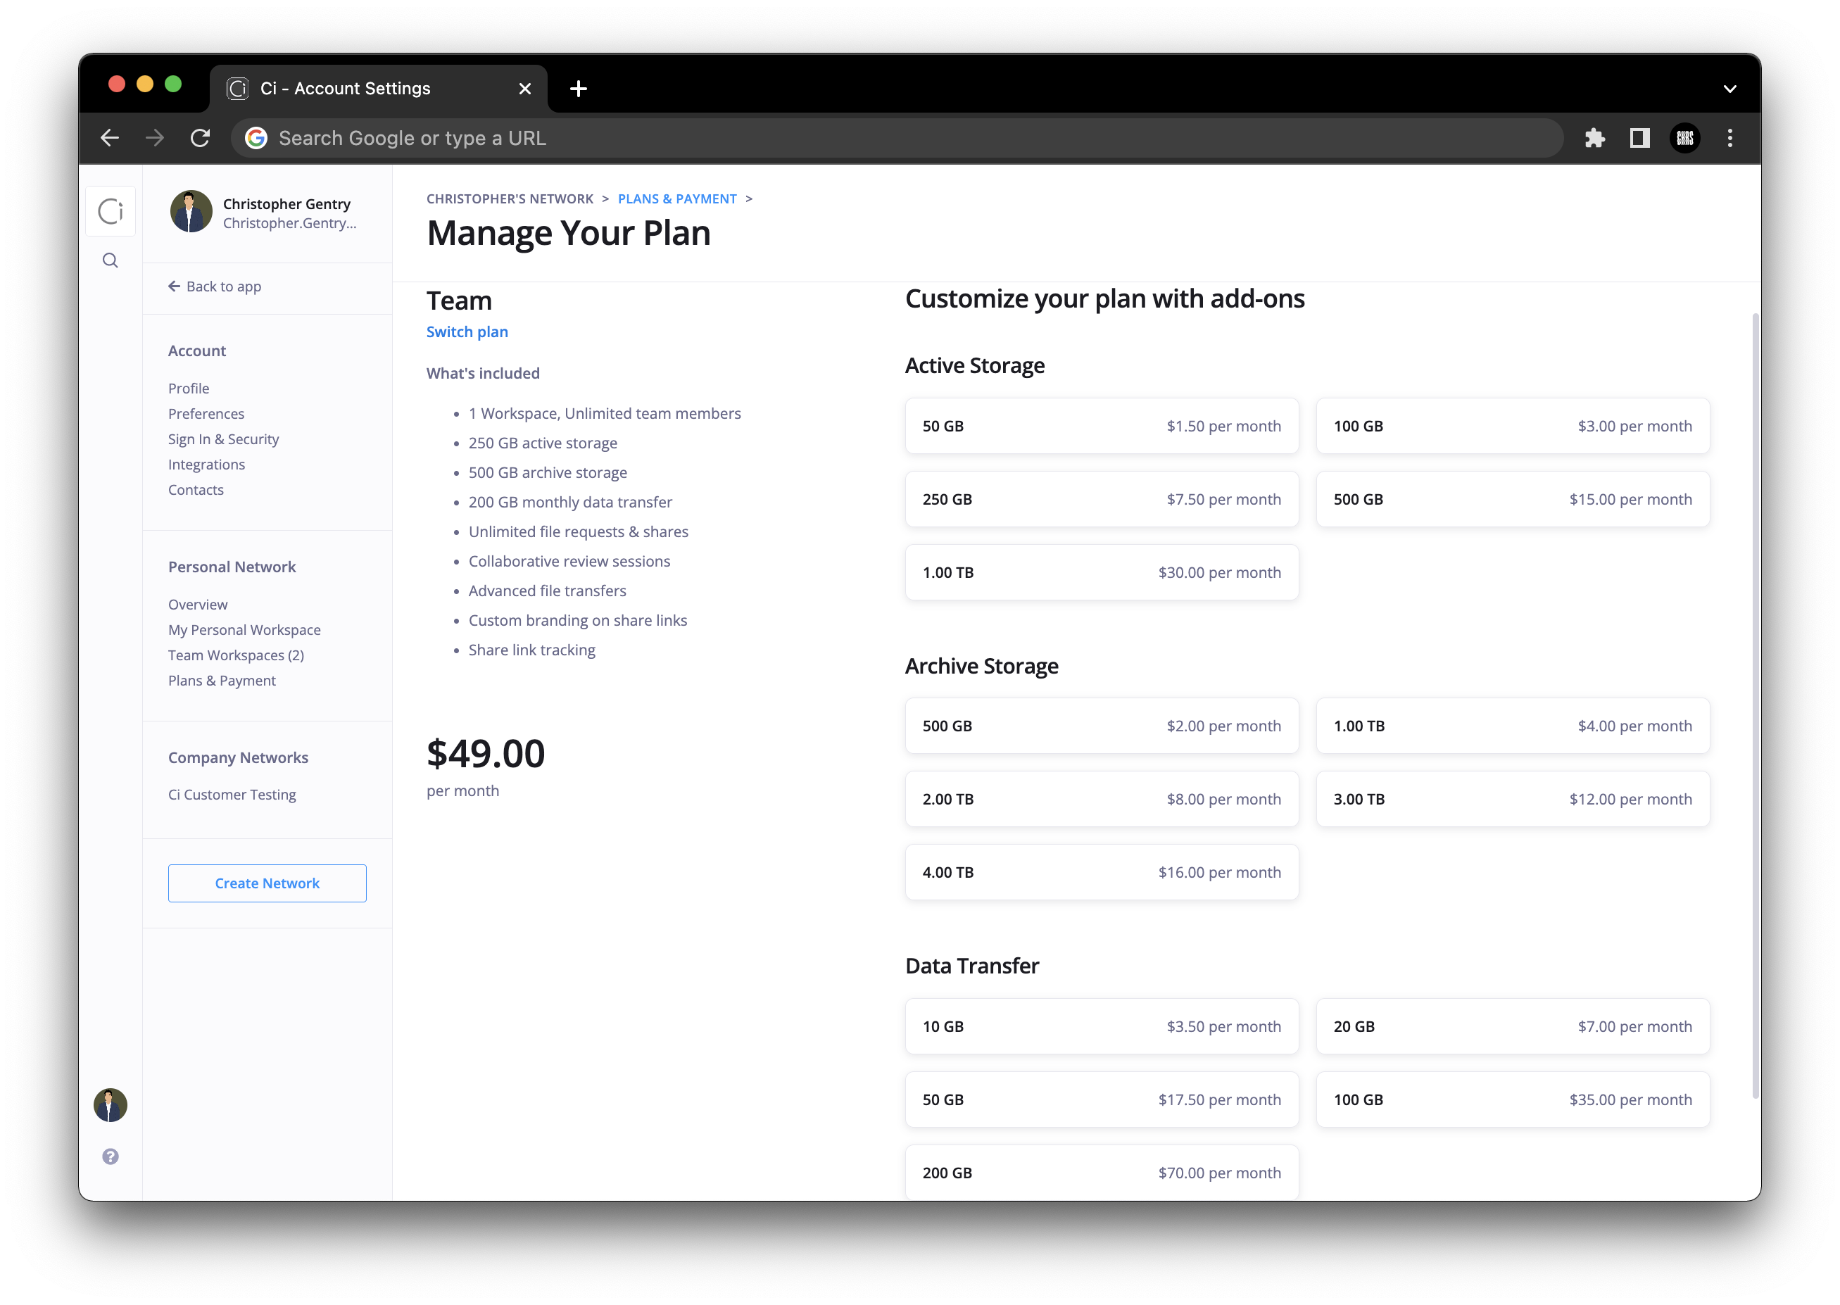Open the tab search chevron
This screenshot has height=1305, width=1840.
coord(1730,89)
